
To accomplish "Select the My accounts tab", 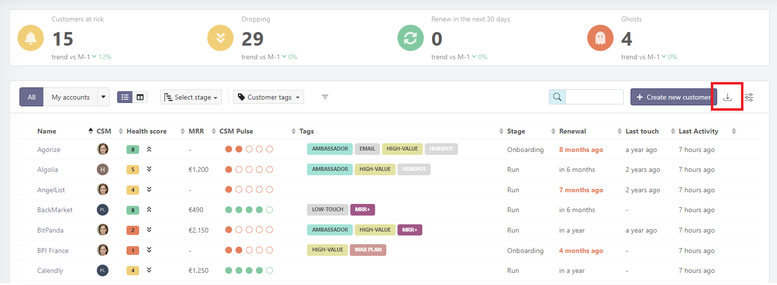I will point(71,97).
